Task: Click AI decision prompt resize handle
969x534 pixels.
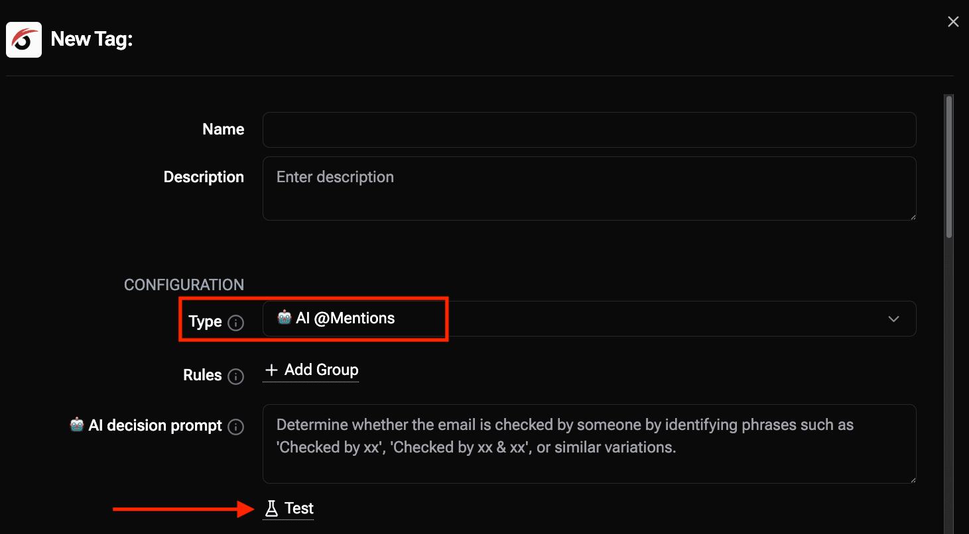Action: click(913, 480)
